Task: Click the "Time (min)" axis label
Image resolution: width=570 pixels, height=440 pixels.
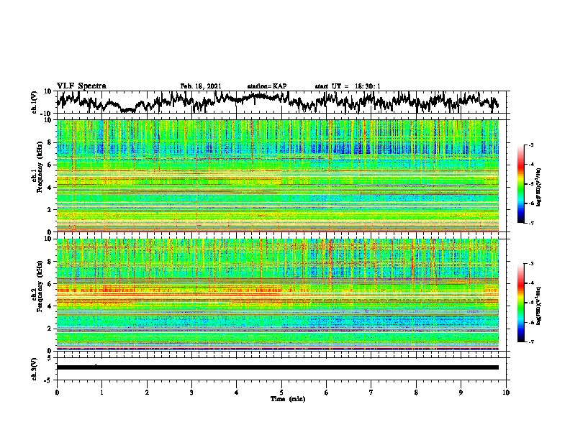Action: [x=288, y=399]
